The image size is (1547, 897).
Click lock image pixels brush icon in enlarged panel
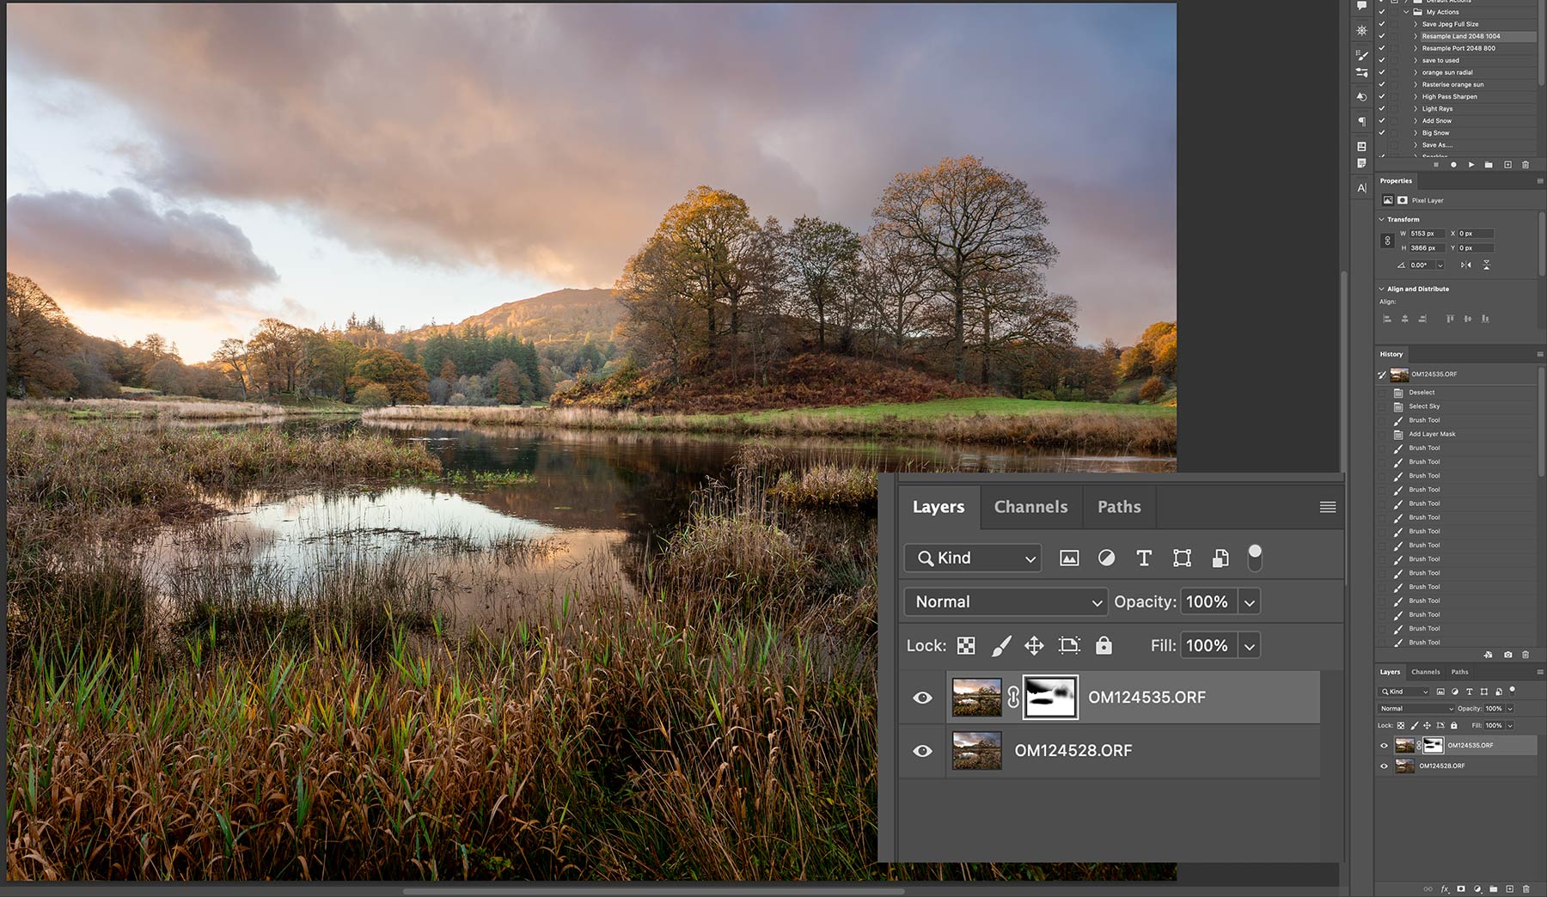pyautogui.click(x=1000, y=645)
